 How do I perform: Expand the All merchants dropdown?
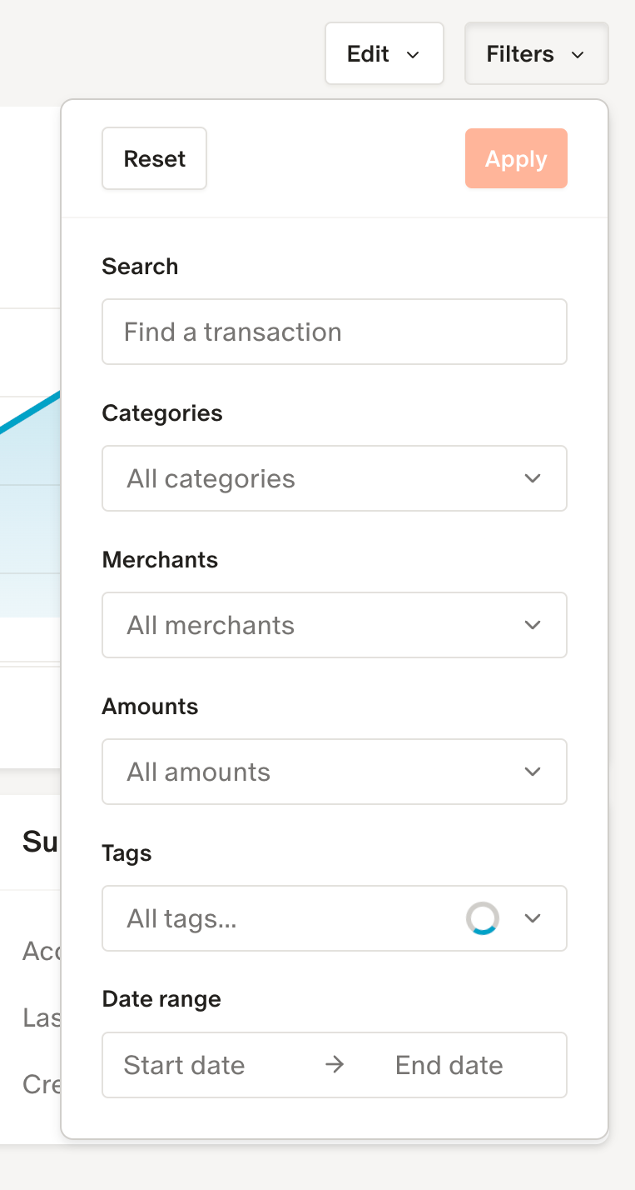click(316, 625)
